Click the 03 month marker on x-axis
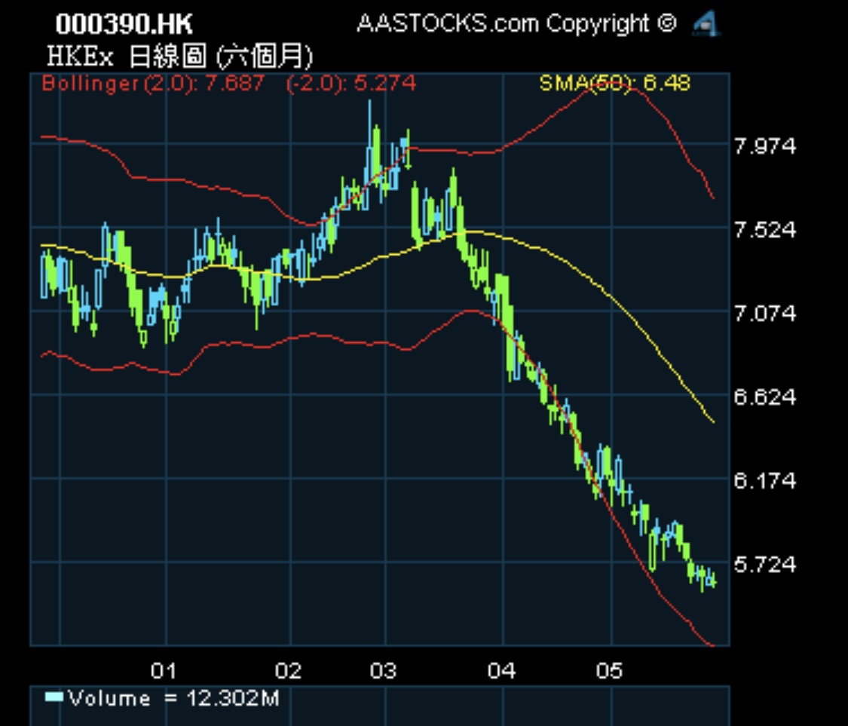Viewport: 848px width, 726px height. click(384, 670)
